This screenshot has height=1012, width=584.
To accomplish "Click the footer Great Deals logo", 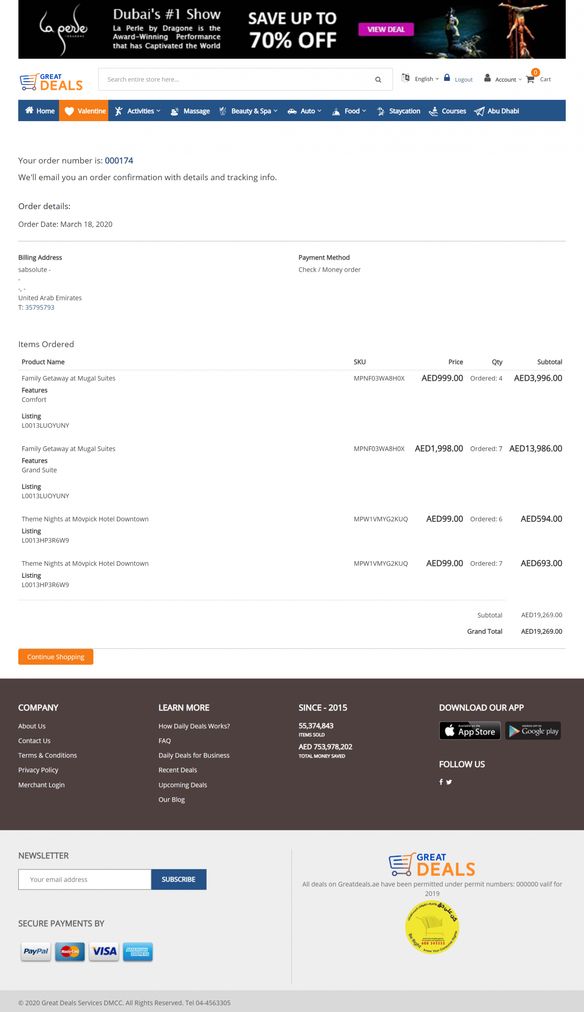I will (x=432, y=865).
